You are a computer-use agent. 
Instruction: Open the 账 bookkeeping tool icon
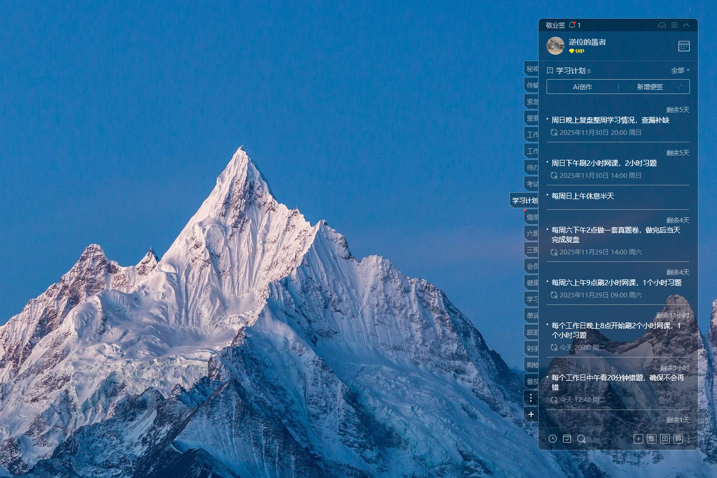(651, 439)
